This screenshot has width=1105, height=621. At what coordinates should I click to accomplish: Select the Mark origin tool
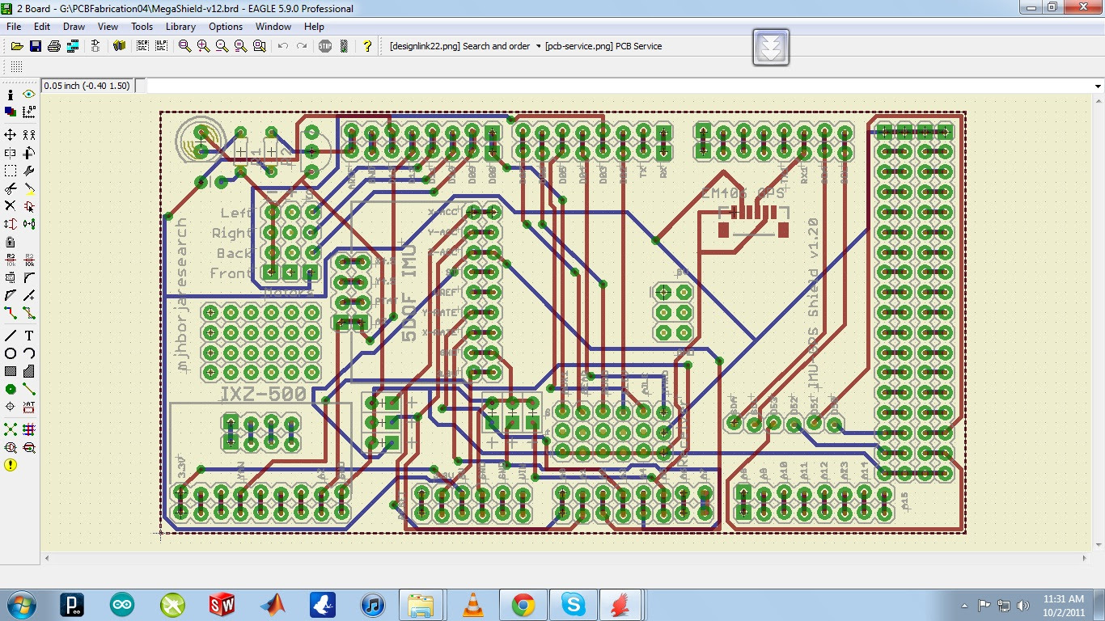tap(29, 112)
